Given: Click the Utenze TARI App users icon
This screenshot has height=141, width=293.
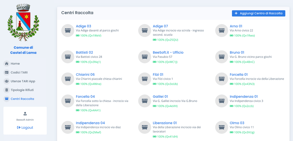Looking at the screenshot, I should [7, 81].
